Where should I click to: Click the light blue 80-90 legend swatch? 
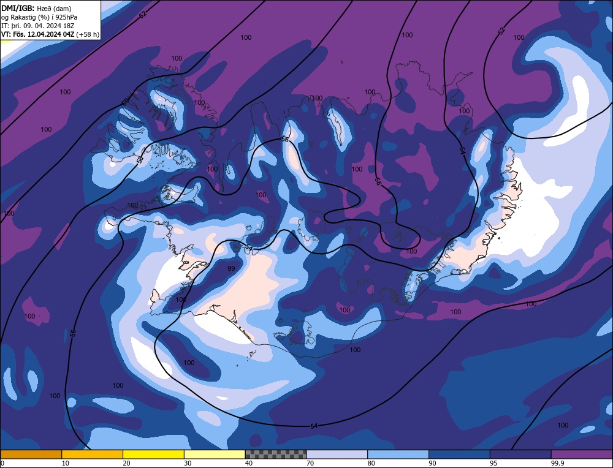click(398, 455)
